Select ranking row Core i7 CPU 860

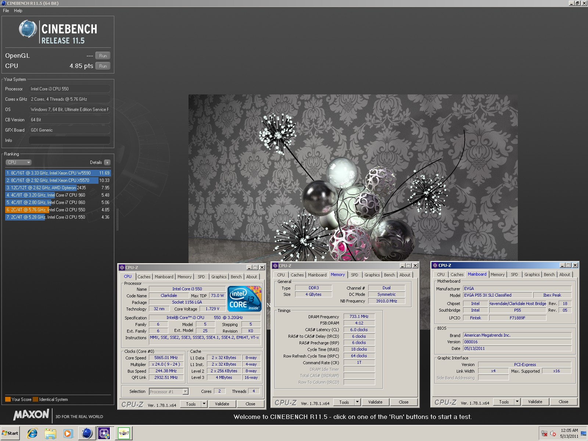58,202
